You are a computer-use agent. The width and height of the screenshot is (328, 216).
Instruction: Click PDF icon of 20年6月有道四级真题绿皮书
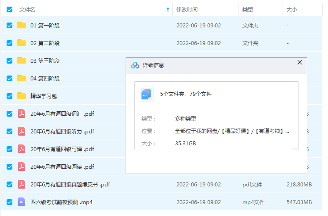click(22, 184)
